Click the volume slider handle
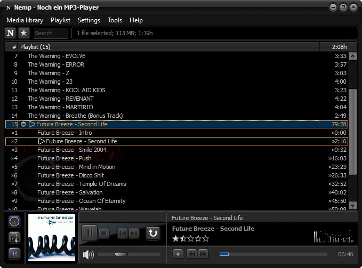Viewport: 362px width, 268px height. (121, 255)
